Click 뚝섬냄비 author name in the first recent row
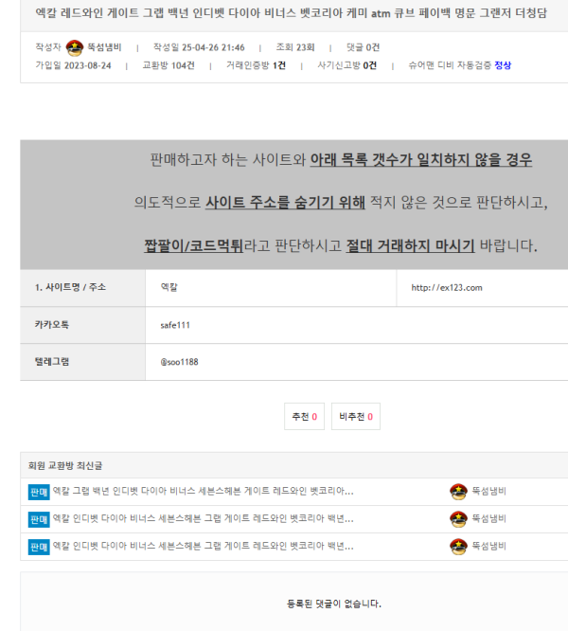 pos(489,492)
